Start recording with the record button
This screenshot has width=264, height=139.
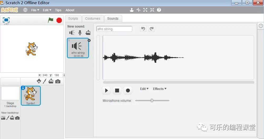coord(128,90)
